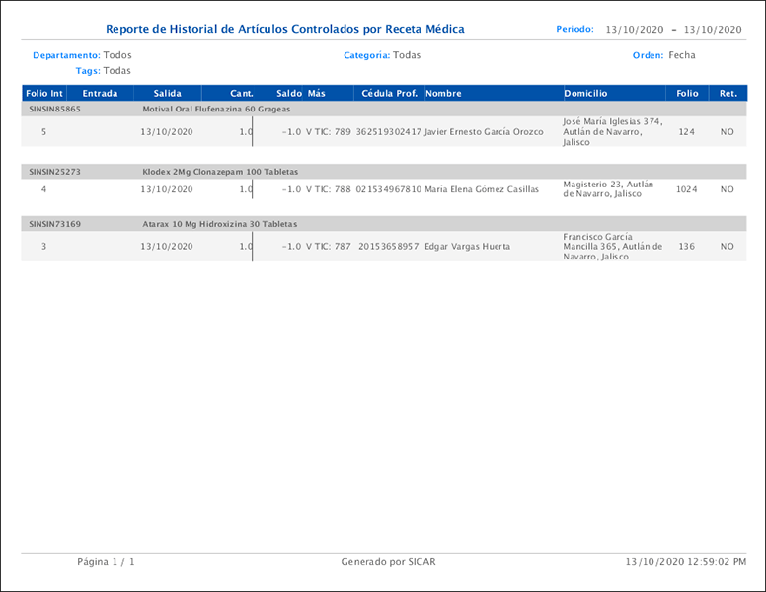
Task: Click the 'Cant.' column header
Action: 242,94
